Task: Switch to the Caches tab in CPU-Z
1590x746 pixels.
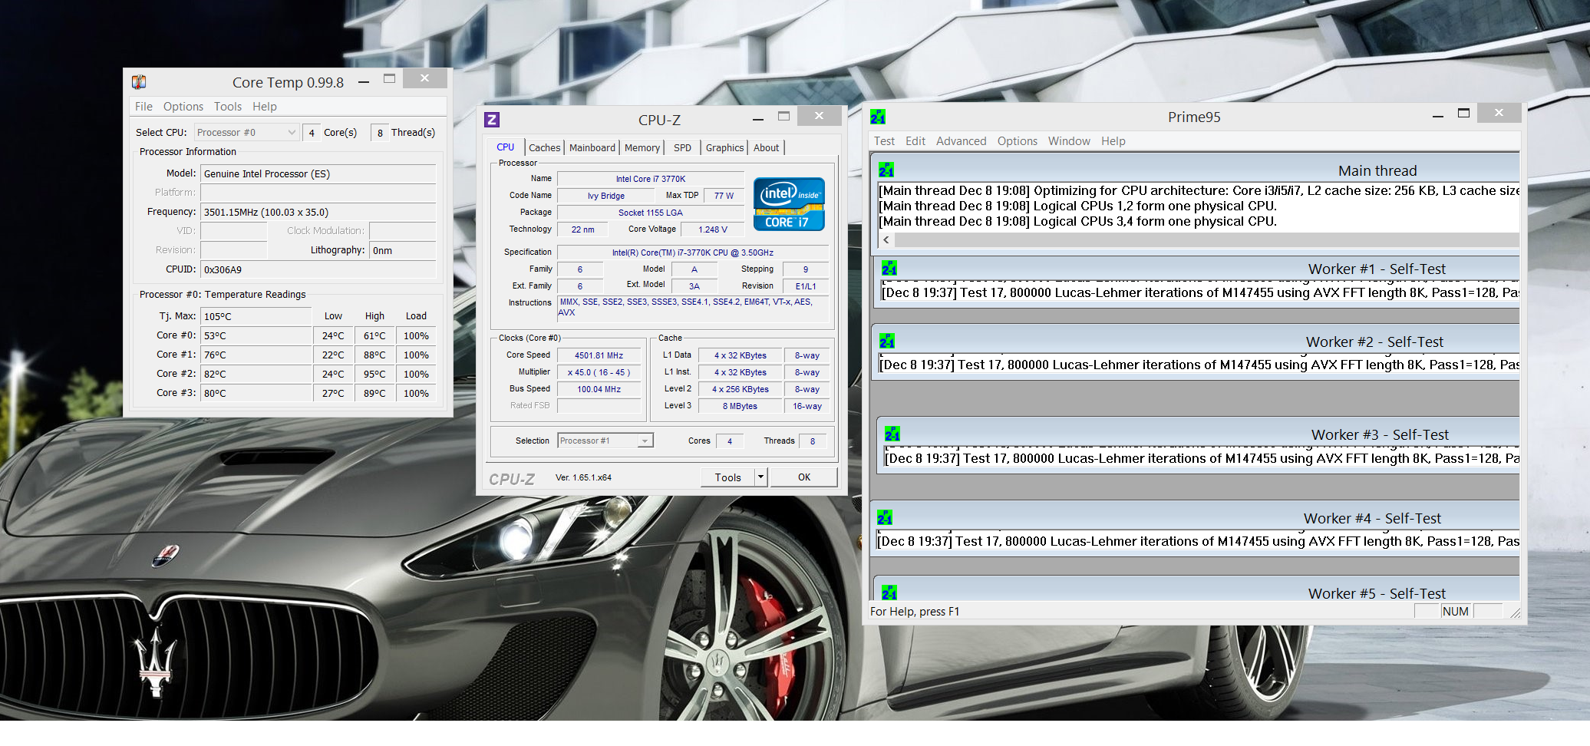Action: click(x=545, y=148)
